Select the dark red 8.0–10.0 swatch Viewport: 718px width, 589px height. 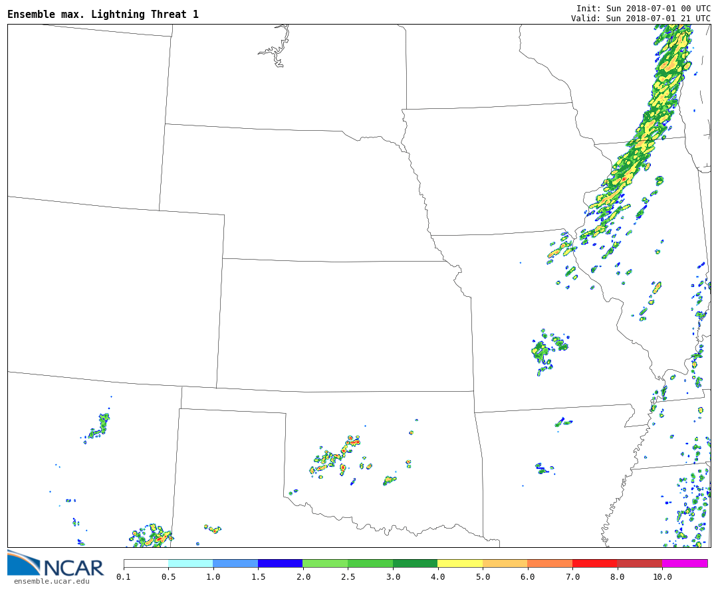(x=640, y=563)
